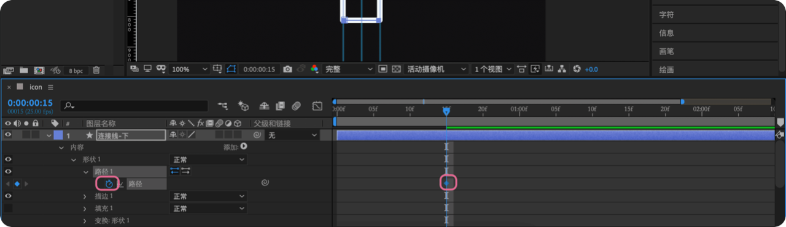
Task: Select the path keyframe diamond in timeline
Action: (446, 183)
